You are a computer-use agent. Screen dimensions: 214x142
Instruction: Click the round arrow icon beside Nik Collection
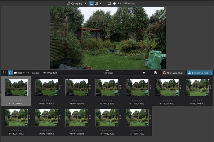(x=155, y=73)
